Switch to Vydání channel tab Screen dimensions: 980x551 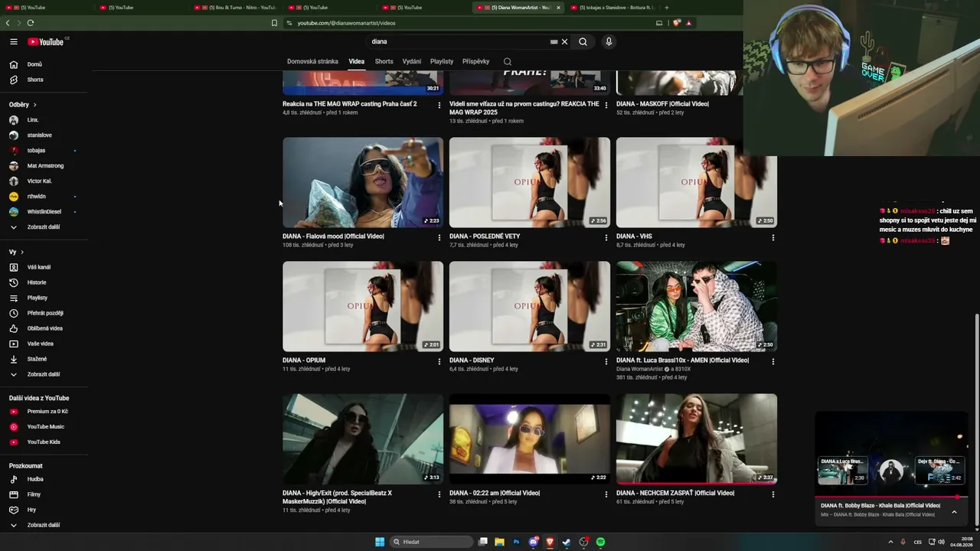tap(412, 61)
